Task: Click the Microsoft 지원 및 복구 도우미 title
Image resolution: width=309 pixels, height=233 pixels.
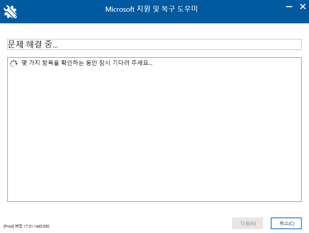Action: pos(151,9)
